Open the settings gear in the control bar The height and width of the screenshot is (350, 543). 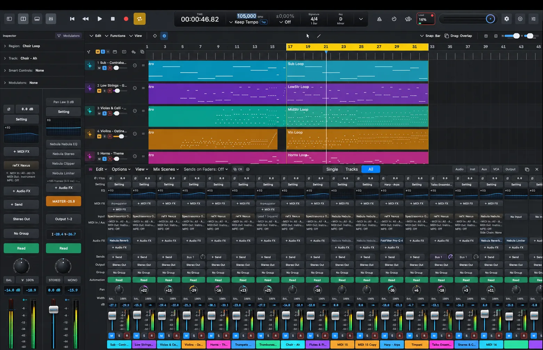point(506,19)
